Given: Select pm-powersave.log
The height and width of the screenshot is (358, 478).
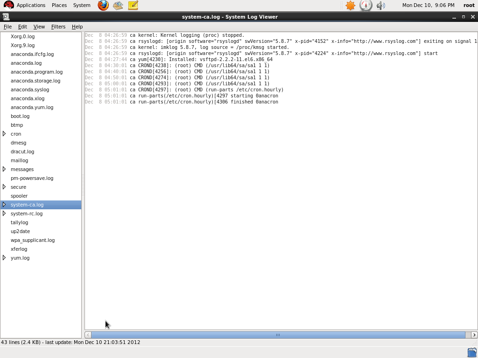Looking at the screenshot, I should 32,178.
